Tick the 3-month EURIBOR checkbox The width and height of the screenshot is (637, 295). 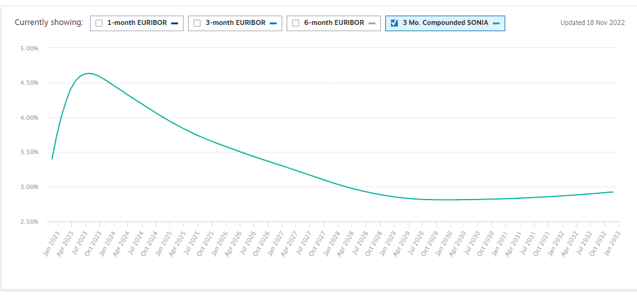coord(197,23)
